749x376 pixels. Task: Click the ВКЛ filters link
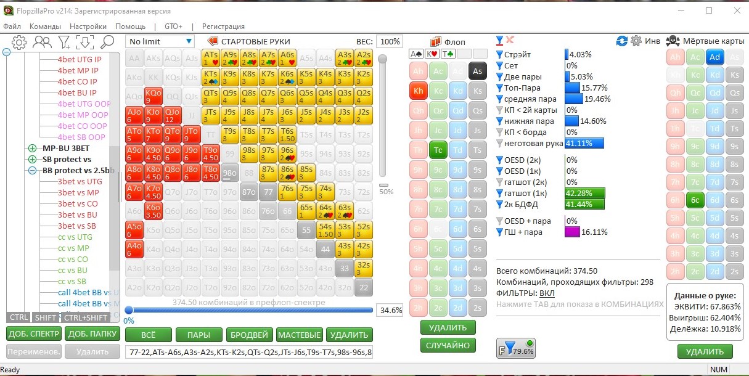(547, 293)
